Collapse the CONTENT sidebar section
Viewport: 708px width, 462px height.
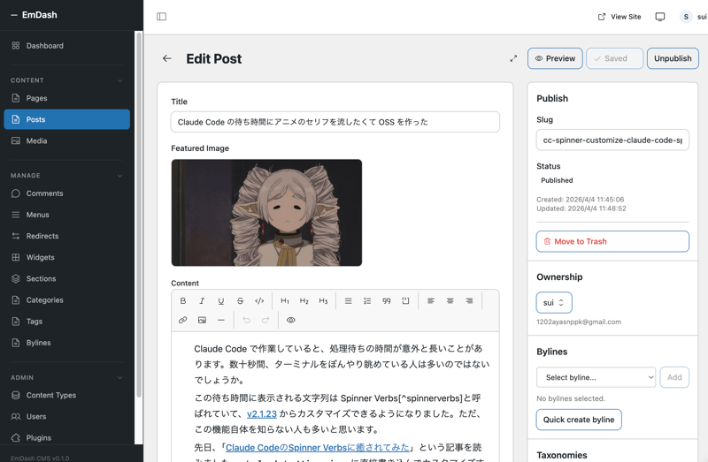(119, 80)
